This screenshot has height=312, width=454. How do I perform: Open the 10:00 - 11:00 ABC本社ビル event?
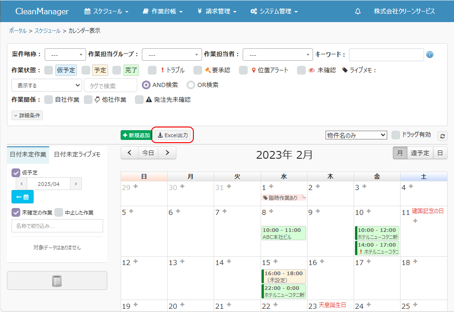point(284,233)
